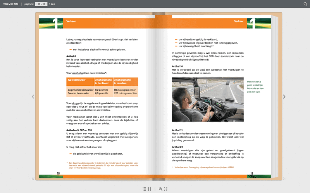Open the search magnifier in top bar
The height and width of the screenshot is (193, 310).
(305, 4)
